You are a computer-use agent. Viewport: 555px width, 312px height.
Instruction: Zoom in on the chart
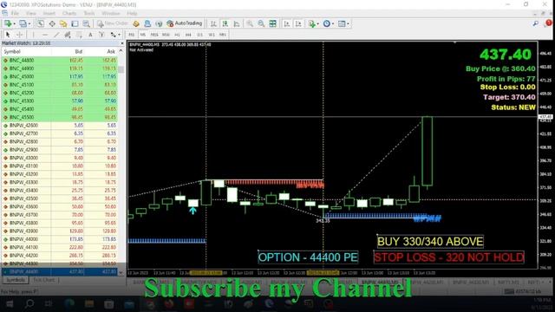point(250,23)
